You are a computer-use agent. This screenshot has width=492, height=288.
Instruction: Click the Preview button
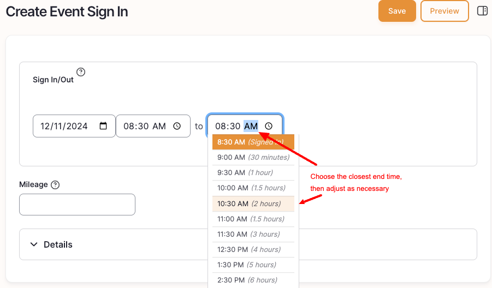click(444, 11)
